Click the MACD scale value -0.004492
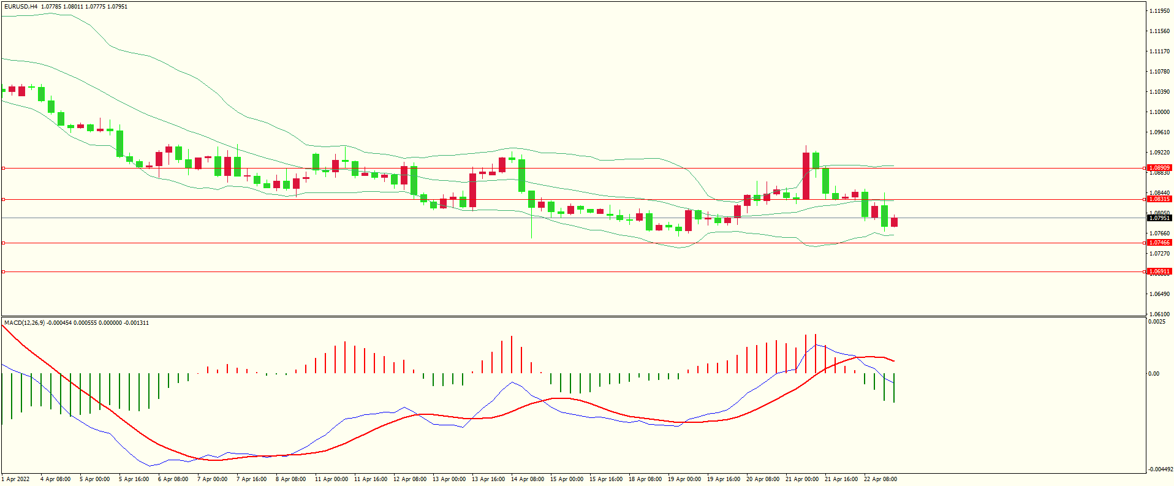This screenshot has width=1174, height=486. coord(1160,469)
